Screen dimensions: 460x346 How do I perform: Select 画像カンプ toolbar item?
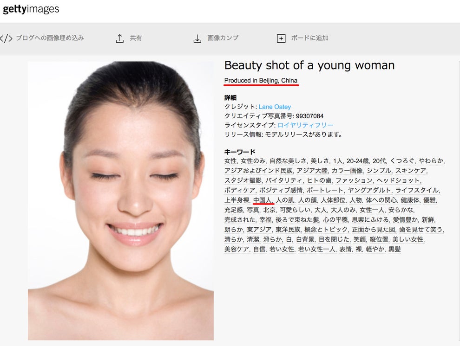(223, 38)
